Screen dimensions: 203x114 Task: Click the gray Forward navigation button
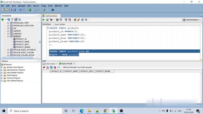click(36, 10)
